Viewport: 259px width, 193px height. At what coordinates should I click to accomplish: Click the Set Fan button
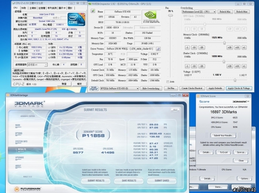coord(171,88)
